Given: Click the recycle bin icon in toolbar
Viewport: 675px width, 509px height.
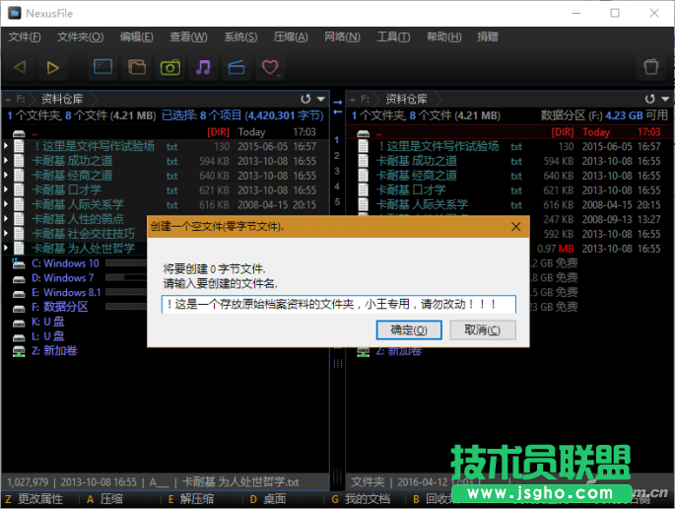Looking at the screenshot, I should coord(650,67).
